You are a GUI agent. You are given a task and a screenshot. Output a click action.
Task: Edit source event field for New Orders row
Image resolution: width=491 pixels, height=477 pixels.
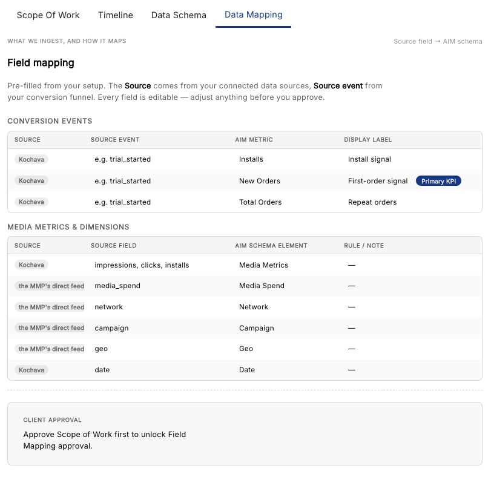click(x=160, y=181)
